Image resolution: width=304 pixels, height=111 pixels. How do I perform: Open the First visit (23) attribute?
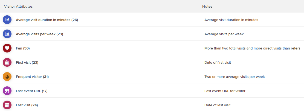click(27, 63)
